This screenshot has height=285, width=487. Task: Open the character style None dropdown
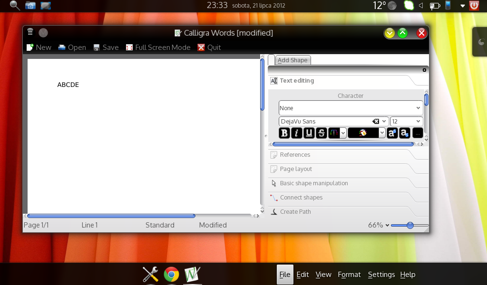click(x=351, y=108)
